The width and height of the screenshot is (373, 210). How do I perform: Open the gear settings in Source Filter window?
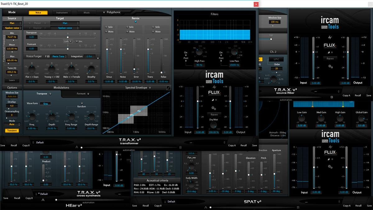tap(330, 66)
